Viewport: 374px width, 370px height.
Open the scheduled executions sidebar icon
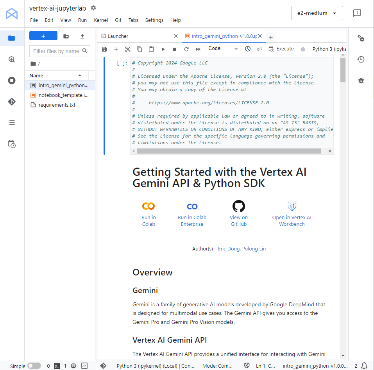pyautogui.click(x=11, y=144)
